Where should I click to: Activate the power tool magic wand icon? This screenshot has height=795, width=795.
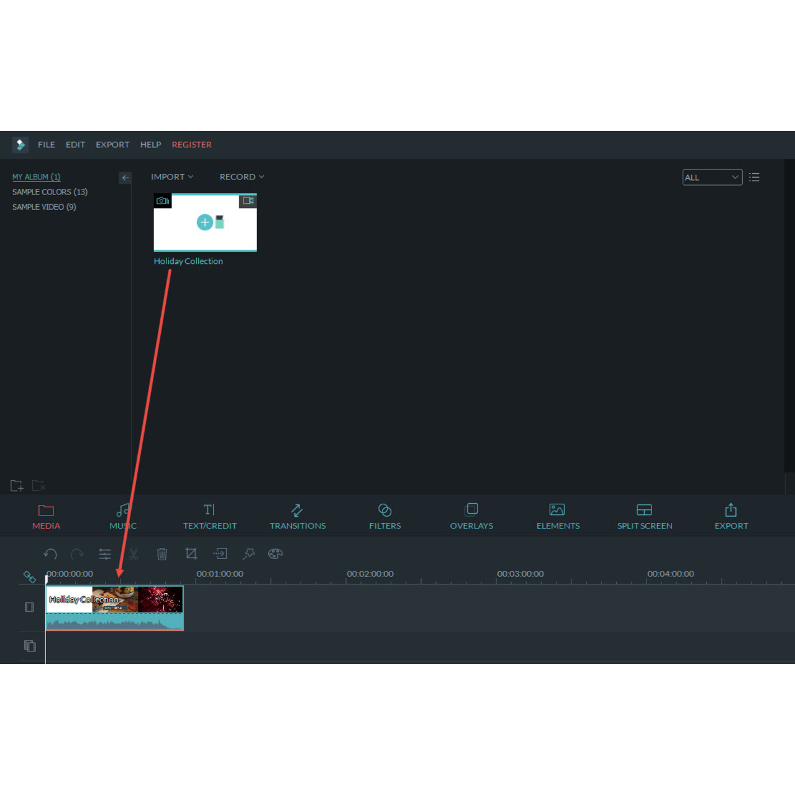click(x=248, y=553)
